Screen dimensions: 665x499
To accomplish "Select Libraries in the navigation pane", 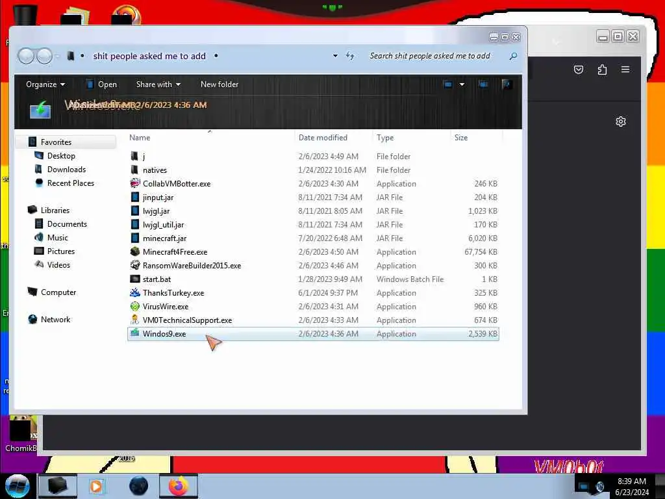I will (55, 210).
